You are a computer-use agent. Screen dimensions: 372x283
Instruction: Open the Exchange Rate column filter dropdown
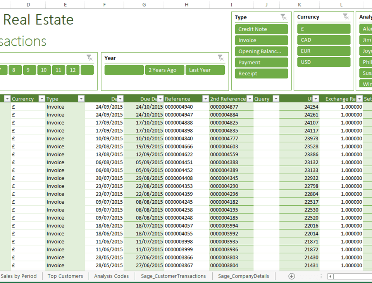point(360,99)
